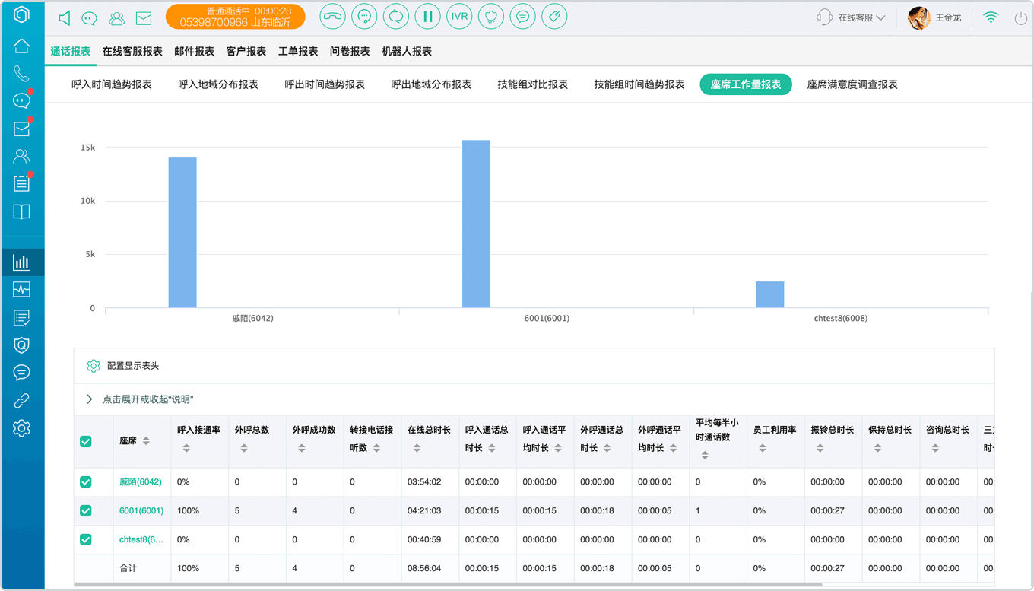Open the 在线客服 status dropdown
This screenshot has height=591, width=1034.
coord(851,17)
